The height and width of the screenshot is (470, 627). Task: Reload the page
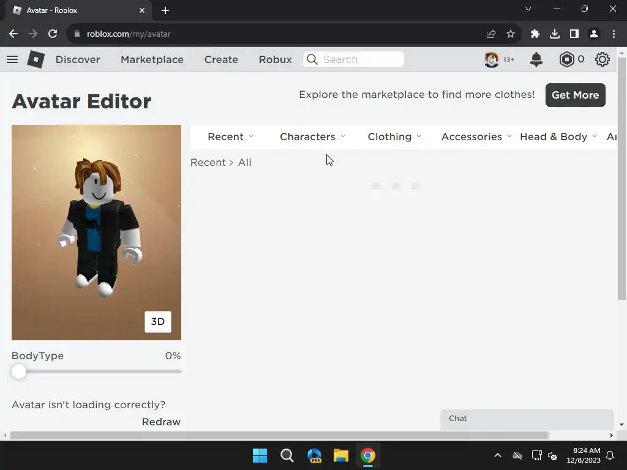point(53,34)
